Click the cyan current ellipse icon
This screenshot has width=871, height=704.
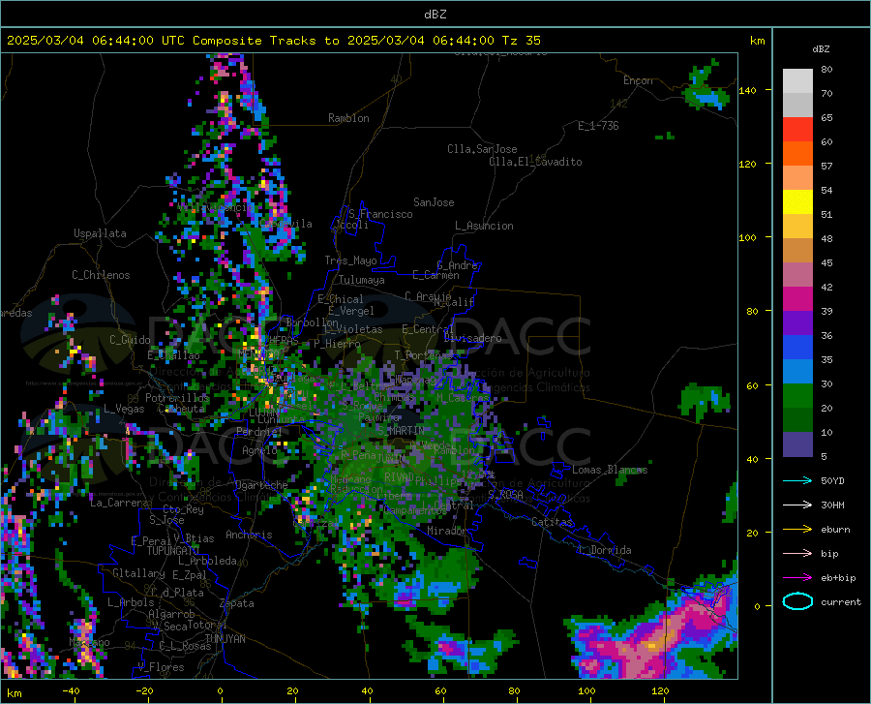[797, 601]
